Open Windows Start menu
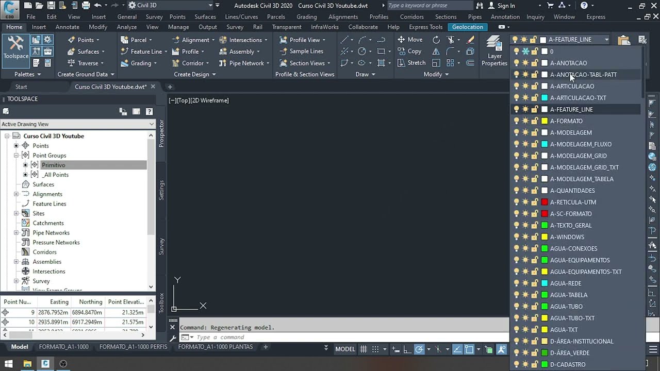660x371 pixels. (9, 364)
